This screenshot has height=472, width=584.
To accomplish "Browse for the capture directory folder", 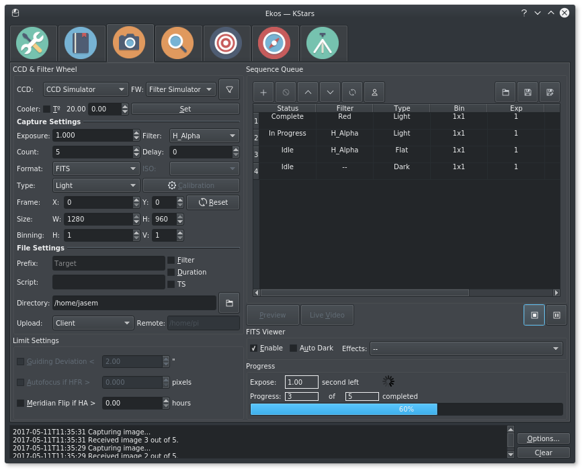I will coord(229,303).
